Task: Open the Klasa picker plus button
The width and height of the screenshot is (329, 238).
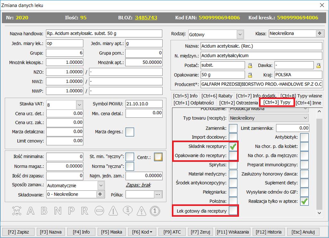Action: pyautogui.click(x=319, y=33)
